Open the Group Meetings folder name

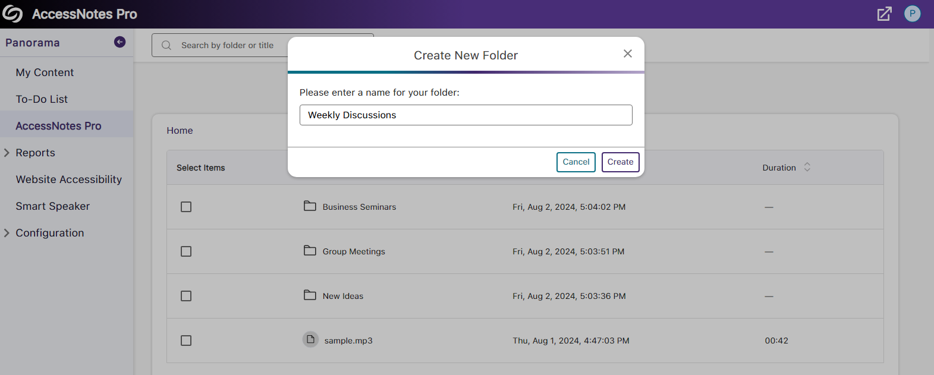click(354, 251)
